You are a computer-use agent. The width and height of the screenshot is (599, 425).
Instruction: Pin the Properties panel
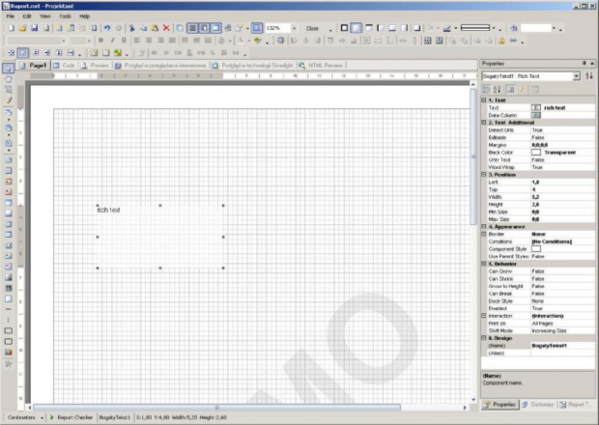(585, 64)
